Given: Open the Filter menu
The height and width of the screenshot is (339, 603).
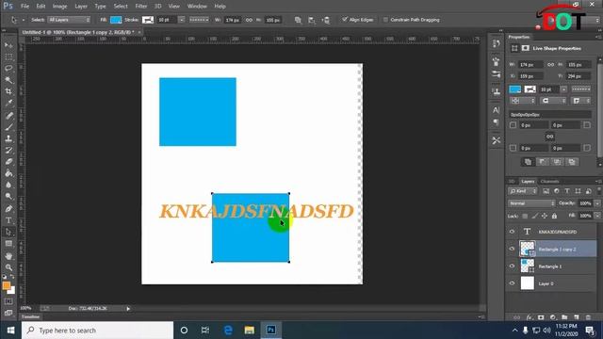Looking at the screenshot, I should pyautogui.click(x=141, y=7).
